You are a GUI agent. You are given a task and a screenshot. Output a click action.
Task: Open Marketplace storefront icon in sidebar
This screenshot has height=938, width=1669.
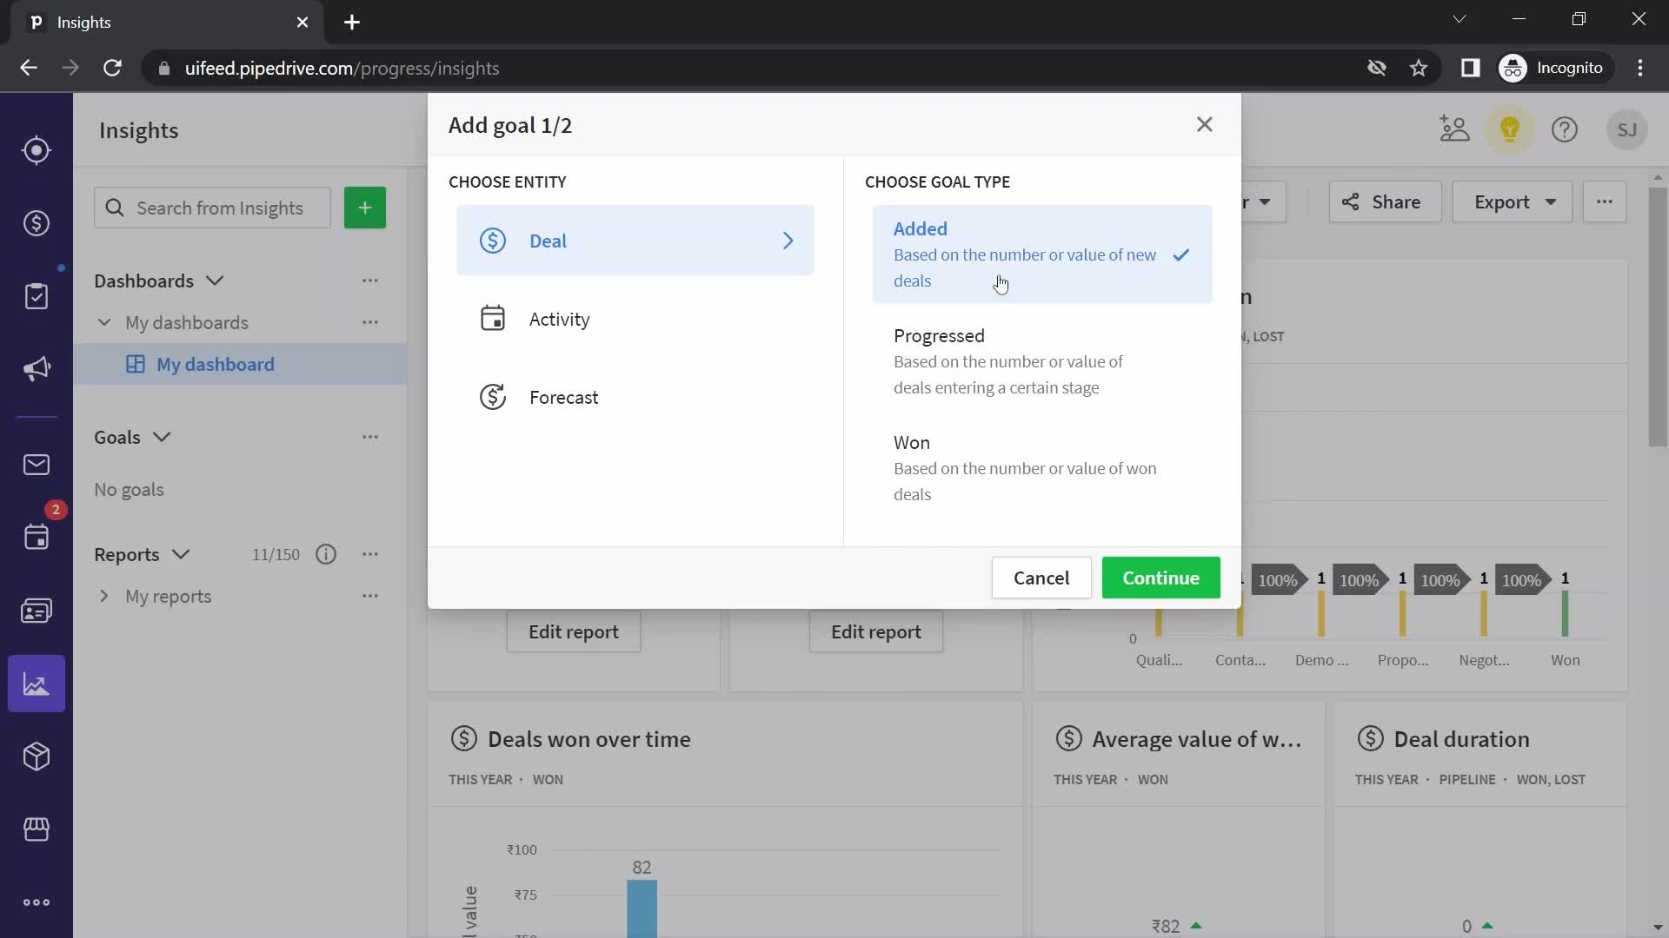pos(36,829)
